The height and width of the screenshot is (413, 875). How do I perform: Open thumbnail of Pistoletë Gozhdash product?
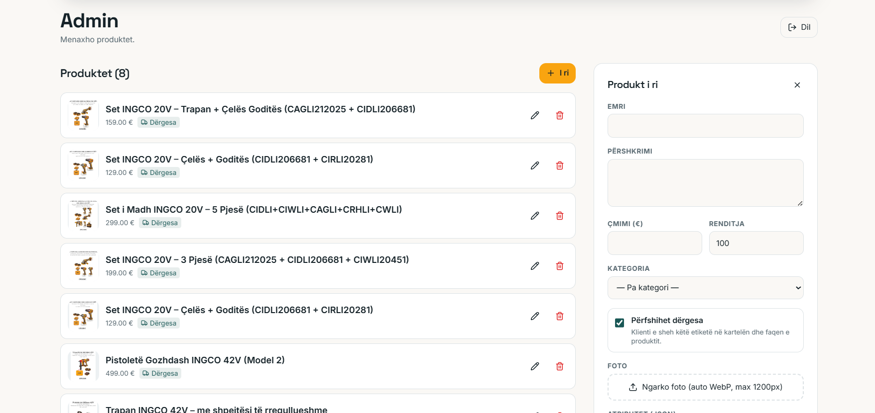point(83,366)
